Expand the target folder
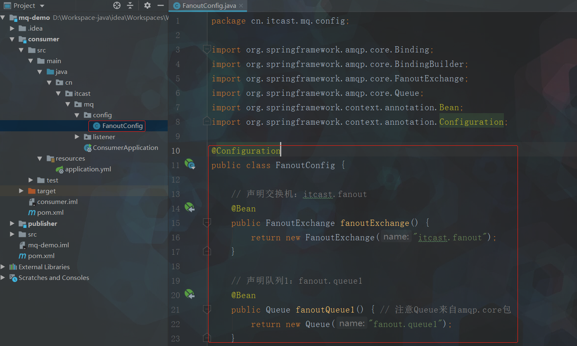Viewport: 577px width, 346px height. [x=21, y=191]
